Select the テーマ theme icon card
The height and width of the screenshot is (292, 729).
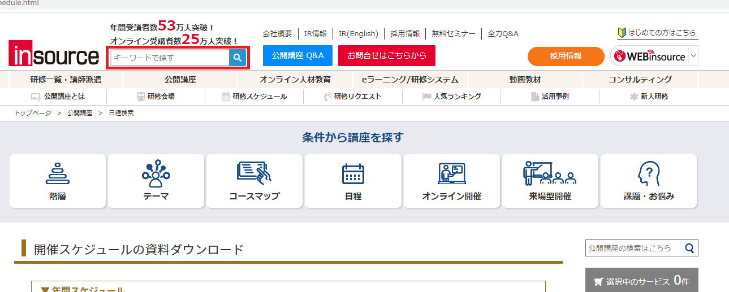coord(156,181)
